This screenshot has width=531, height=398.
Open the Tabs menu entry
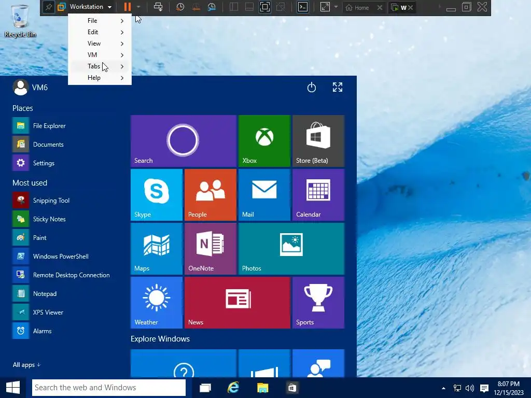[100, 66]
